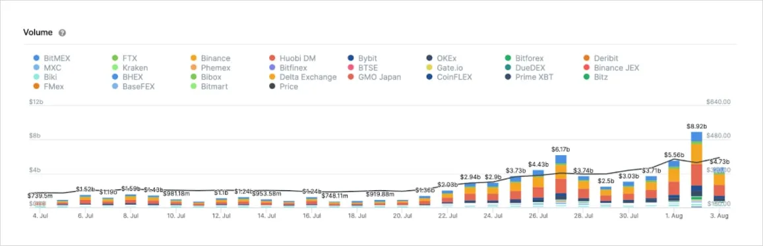Viewport: 763px width, 246px height.
Task: Click the Bitfinex legend entry
Action: [x=289, y=68]
